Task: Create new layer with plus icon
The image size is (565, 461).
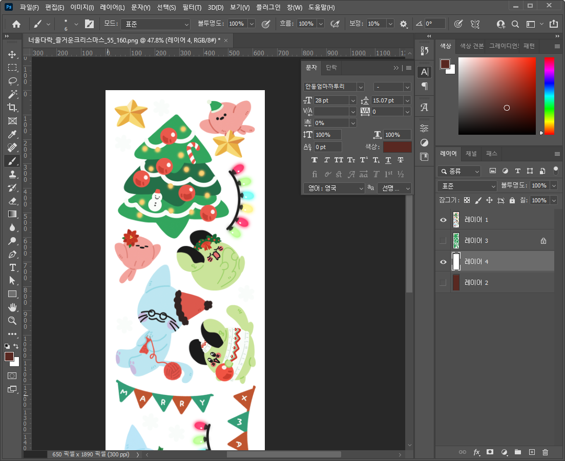Action: [532, 452]
